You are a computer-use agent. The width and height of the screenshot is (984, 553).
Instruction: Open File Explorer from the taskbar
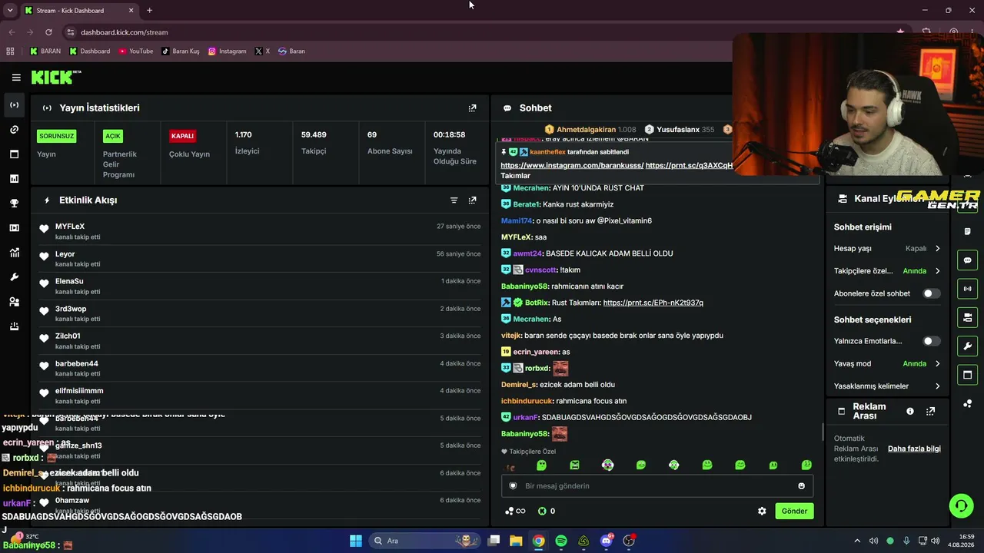[516, 541]
